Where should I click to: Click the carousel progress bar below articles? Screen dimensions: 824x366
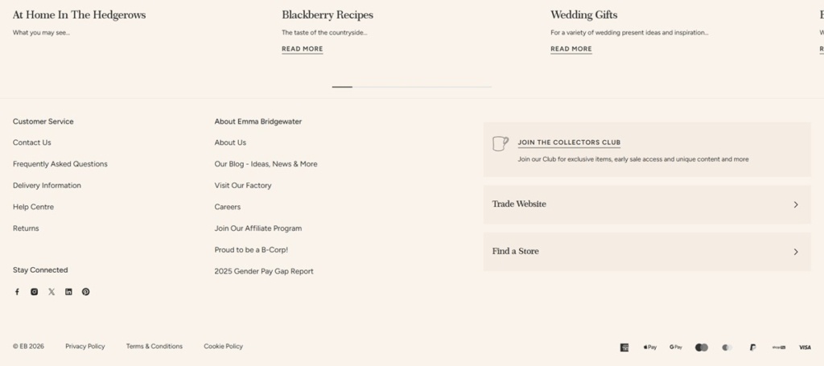tap(412, 87)
